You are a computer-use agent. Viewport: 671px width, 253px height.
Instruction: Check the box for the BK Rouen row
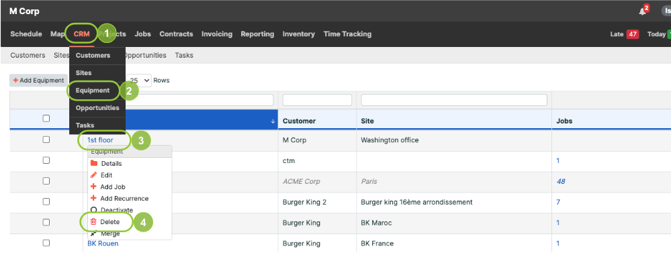[46, 243]
